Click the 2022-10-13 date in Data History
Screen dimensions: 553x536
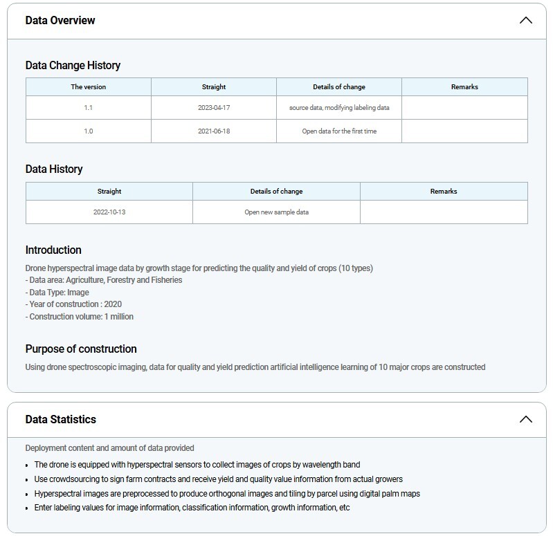click(x=109, y=212)
